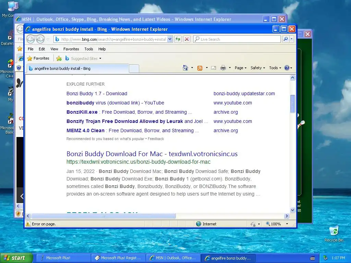Click the 100% zoom level button

click(x=274, y=224)
